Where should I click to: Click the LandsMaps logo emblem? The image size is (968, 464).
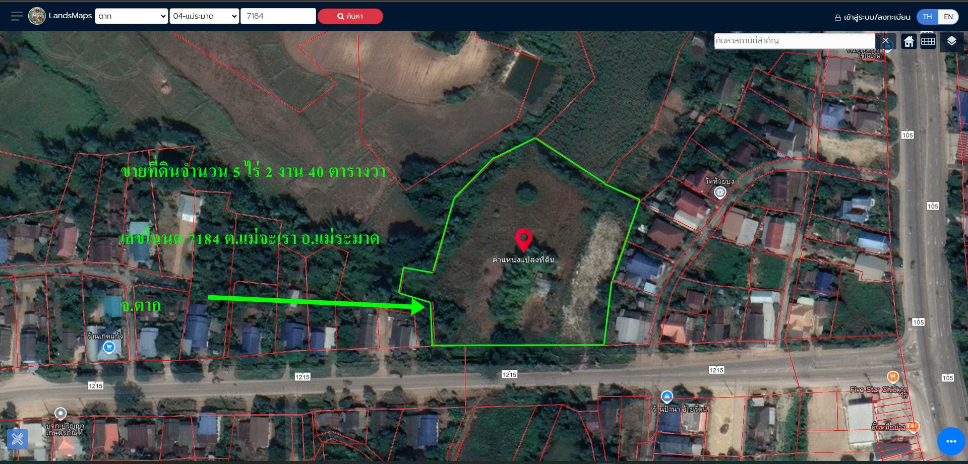pyautogui.click(x=37, y=16)
